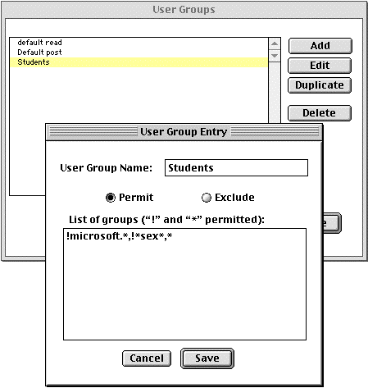Click Add in User Groups window

320,46
